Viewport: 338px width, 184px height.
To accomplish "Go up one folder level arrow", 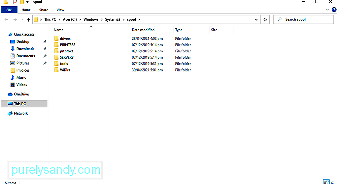I will tap(28, 19).
